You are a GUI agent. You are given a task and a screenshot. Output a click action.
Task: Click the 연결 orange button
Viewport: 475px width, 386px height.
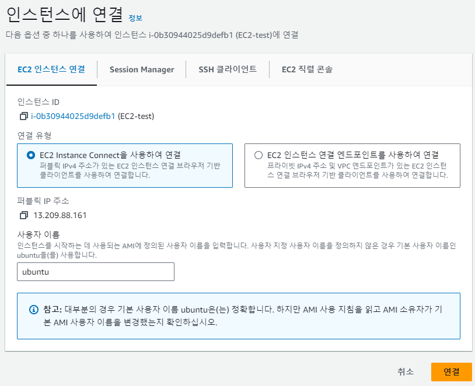pyautogui.click(x=452, y=372)
